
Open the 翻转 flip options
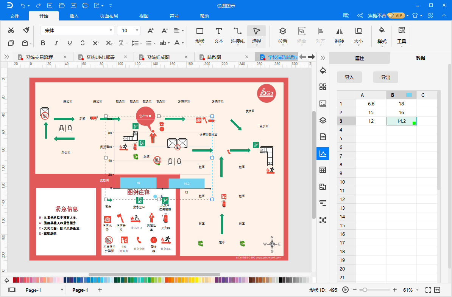tap(340, 36)
